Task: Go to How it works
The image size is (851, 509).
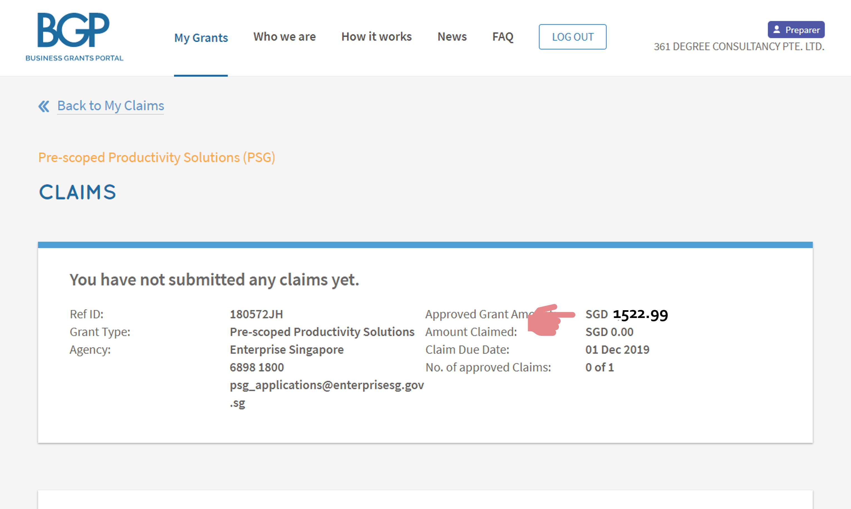Action: coord(376,37)
